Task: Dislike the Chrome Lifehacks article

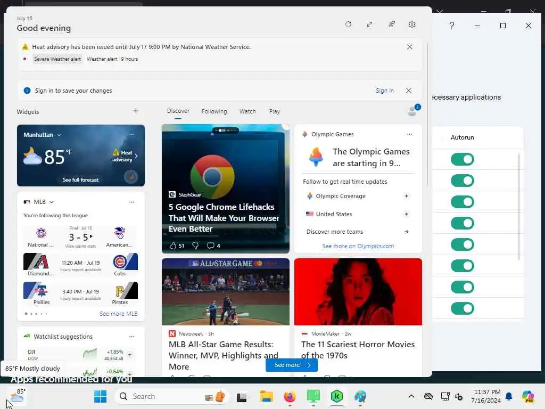Action: point(195,246)
